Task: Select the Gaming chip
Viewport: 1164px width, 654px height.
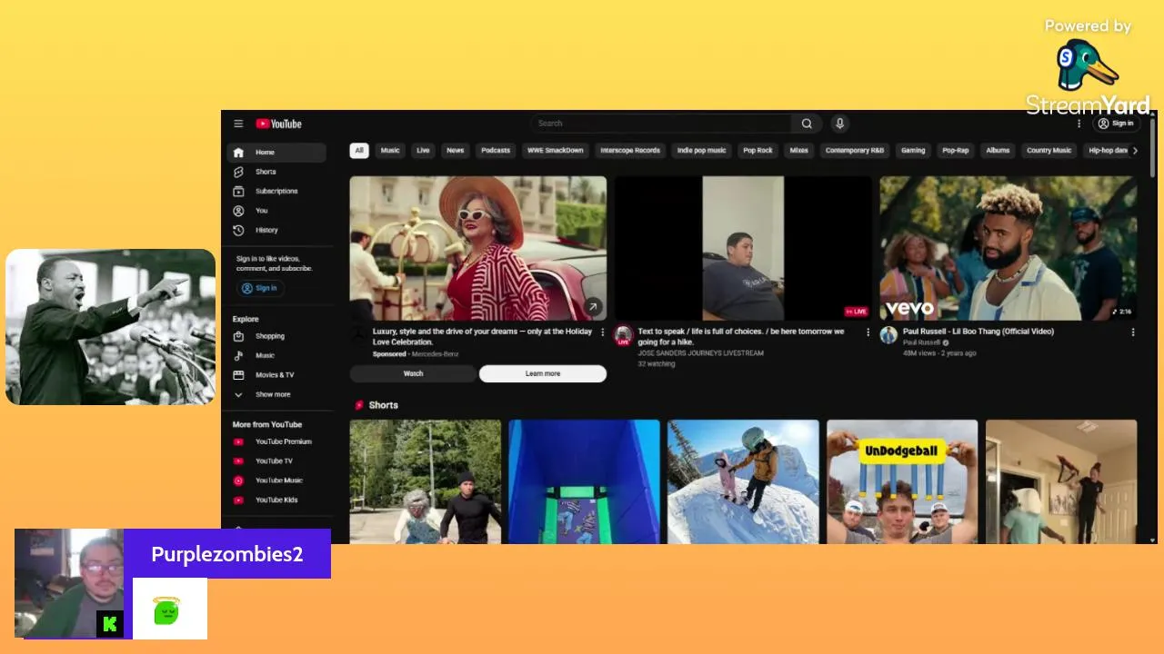Action: point(913,151)
